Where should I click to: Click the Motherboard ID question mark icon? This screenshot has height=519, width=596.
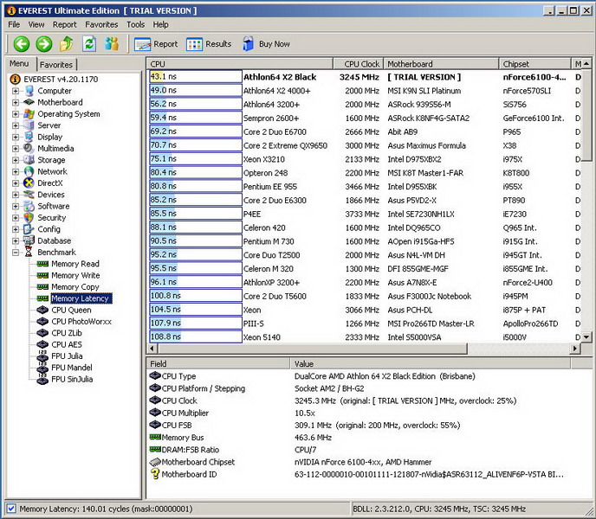coord(155,474)
